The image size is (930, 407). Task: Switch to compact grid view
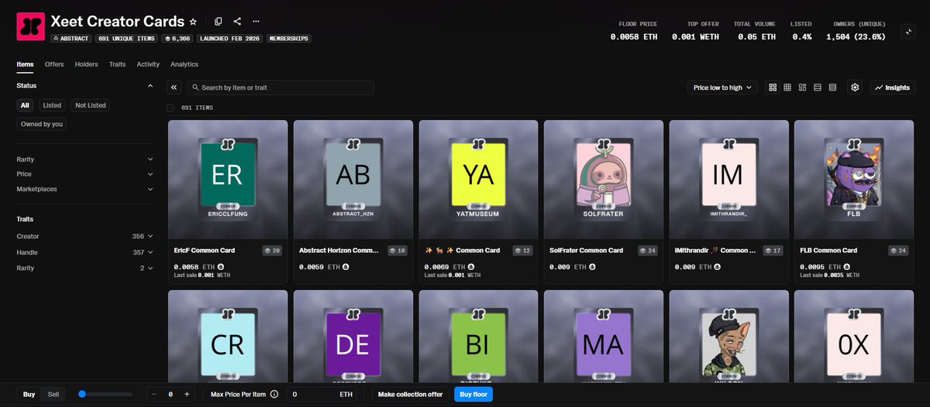787,87
